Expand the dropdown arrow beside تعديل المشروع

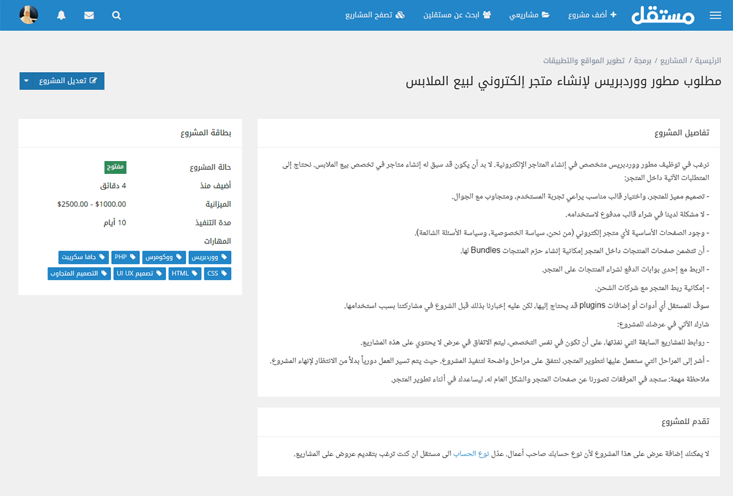tap(26, 81)
